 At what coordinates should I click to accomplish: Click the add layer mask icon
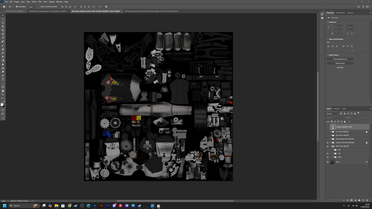click(351, 200)
